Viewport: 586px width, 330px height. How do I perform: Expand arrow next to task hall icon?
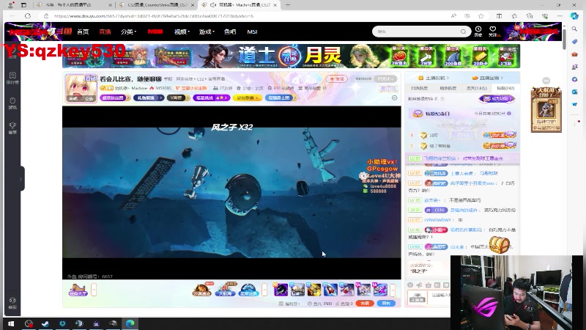[x=94, y=290]
